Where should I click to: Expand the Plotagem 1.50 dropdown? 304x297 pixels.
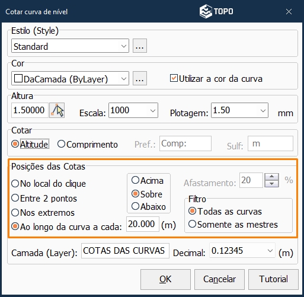(x=239, y=110)
